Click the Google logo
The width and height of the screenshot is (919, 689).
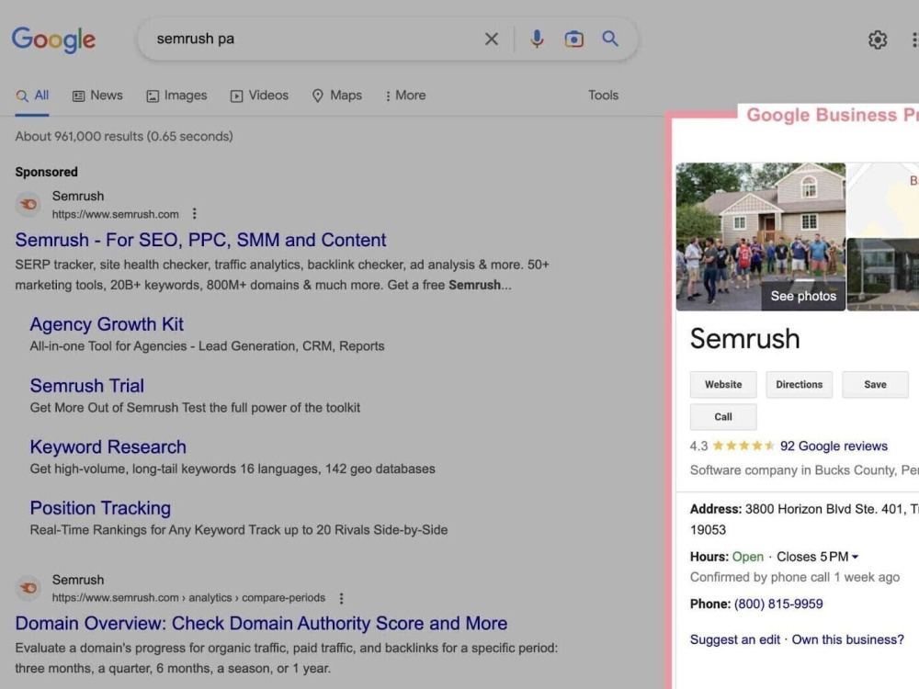(53, 40)
